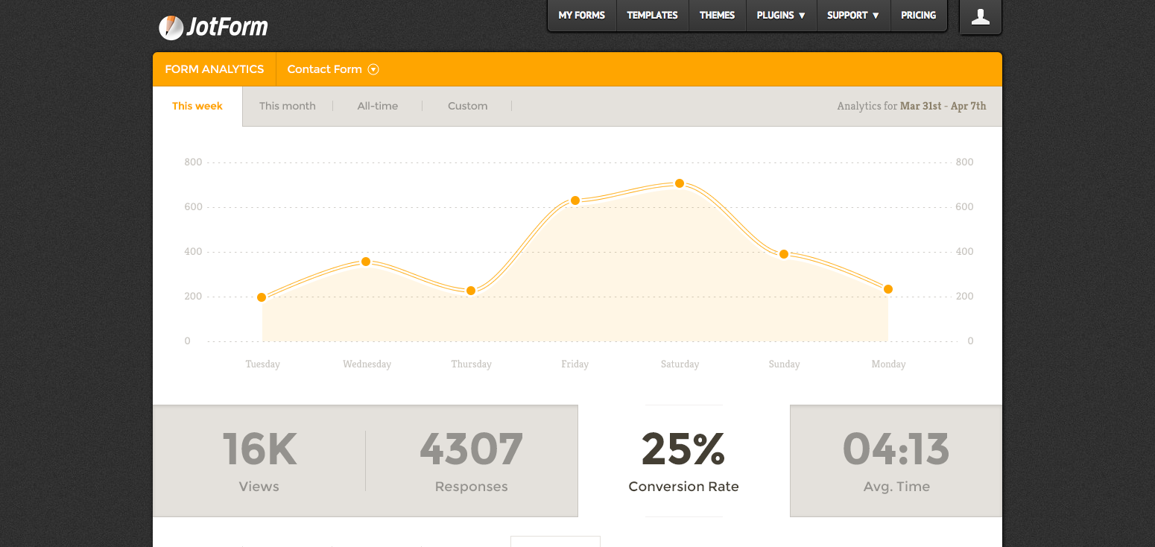Select the This week tab
This screenshot has width=1155, height=547.
tap(197, 107)
